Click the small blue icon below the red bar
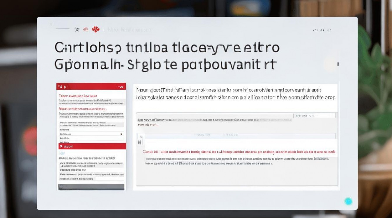 pos(62,152)
